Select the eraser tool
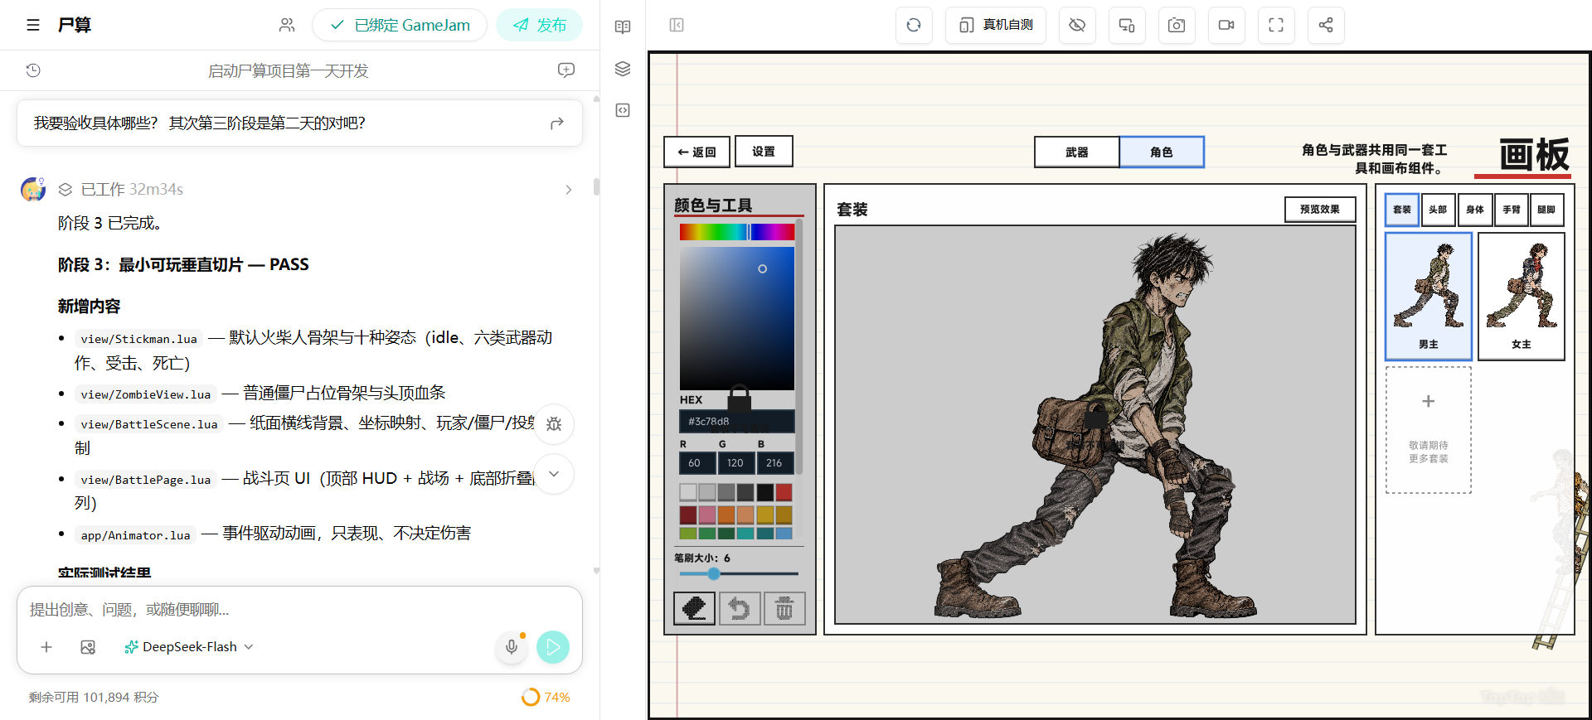Viewport: 1592px width, 720px height. click(x=695, y=609)
